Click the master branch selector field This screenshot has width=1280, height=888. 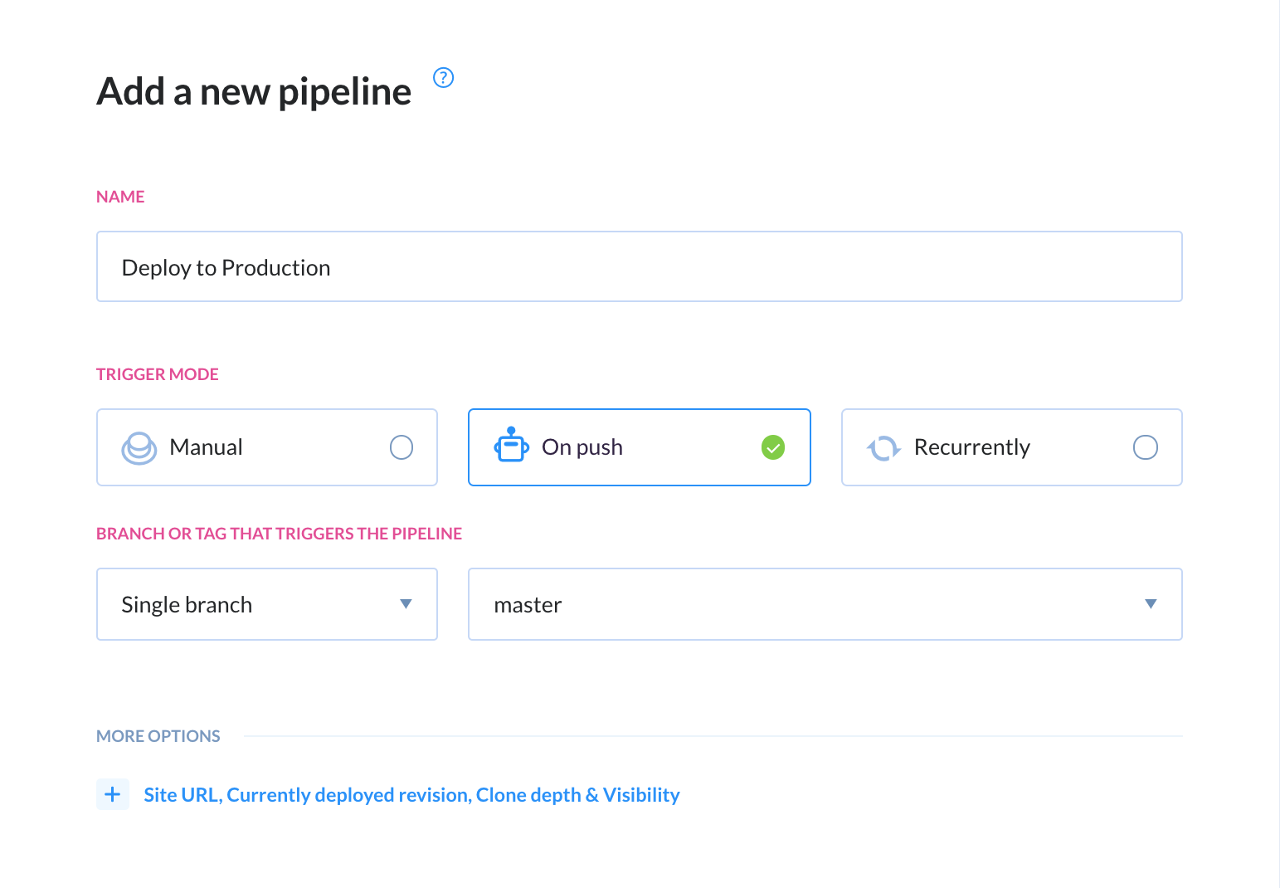825,604
